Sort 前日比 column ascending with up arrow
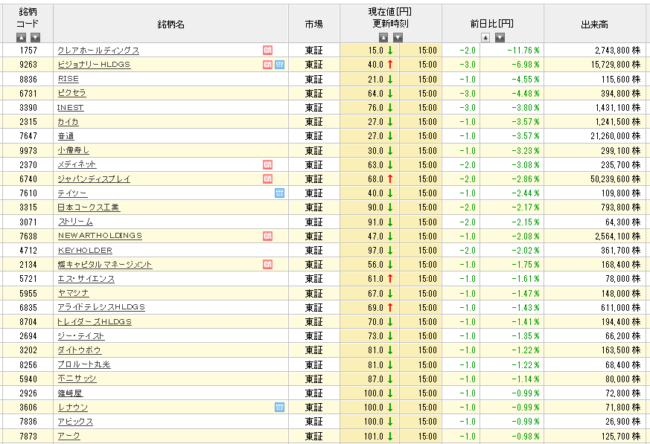This screenshot has height=444, width=650. tap(485, 37)
